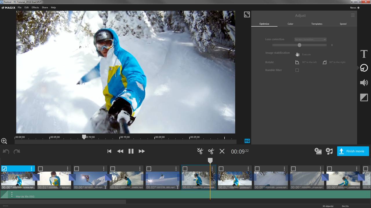
Task: Click the timeline playhead marker
Action: 210,160
